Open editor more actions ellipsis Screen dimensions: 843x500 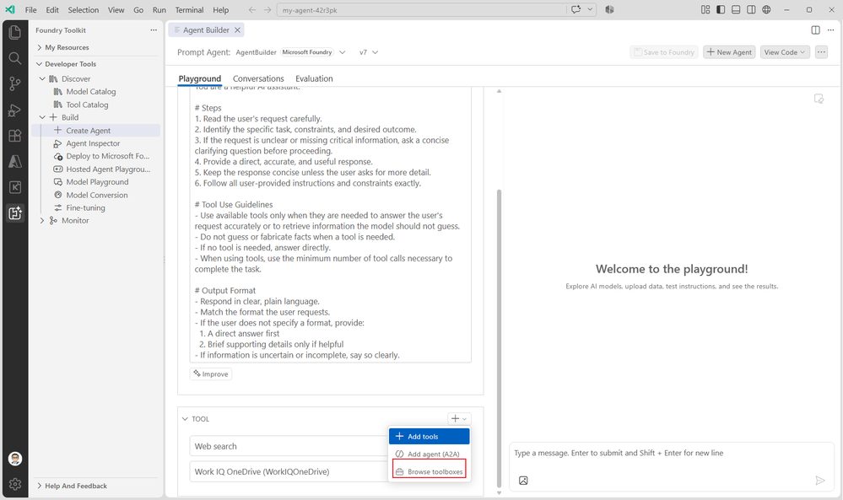coord(830,30)
